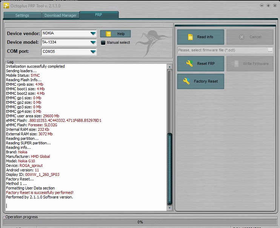Screen dimensions: 280x228
Task: Click log line 'Model: Nokia G10'
Action: click(x=20, y=161)
